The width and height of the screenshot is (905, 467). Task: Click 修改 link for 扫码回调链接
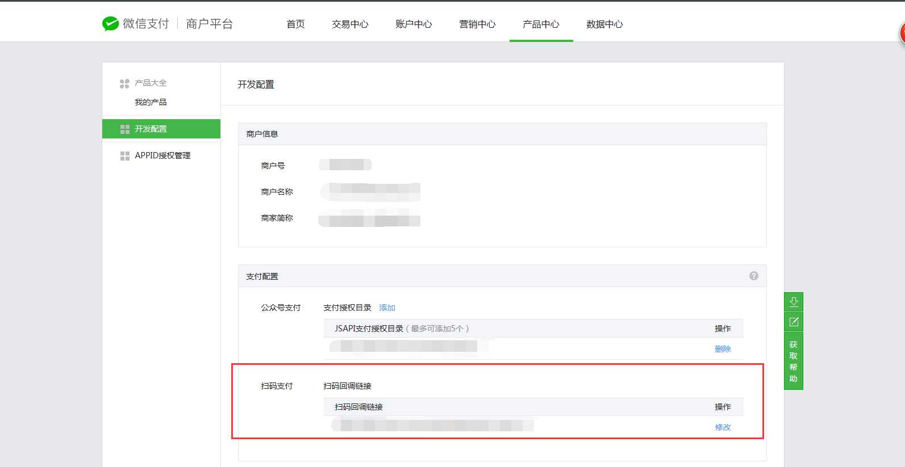(x=723, y=427)
